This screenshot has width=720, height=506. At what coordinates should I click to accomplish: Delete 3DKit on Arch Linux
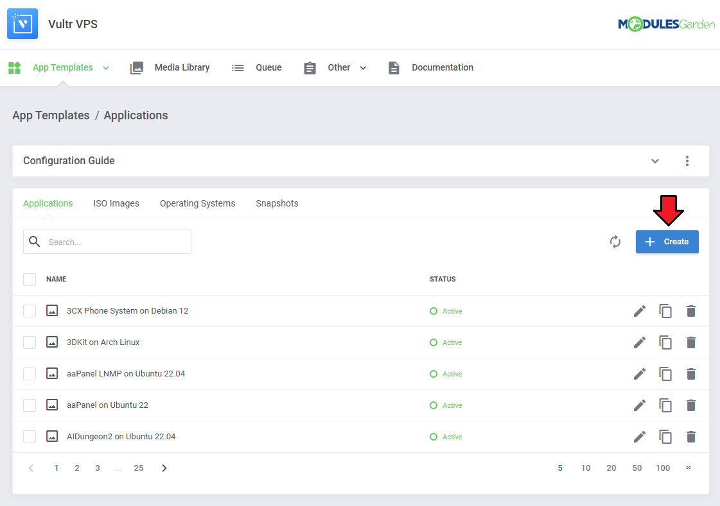[691, 343]
